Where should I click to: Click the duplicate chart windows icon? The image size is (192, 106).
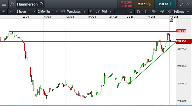(x=162, y=12)
